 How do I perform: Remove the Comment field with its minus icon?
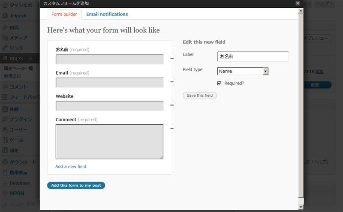[172, 128]
